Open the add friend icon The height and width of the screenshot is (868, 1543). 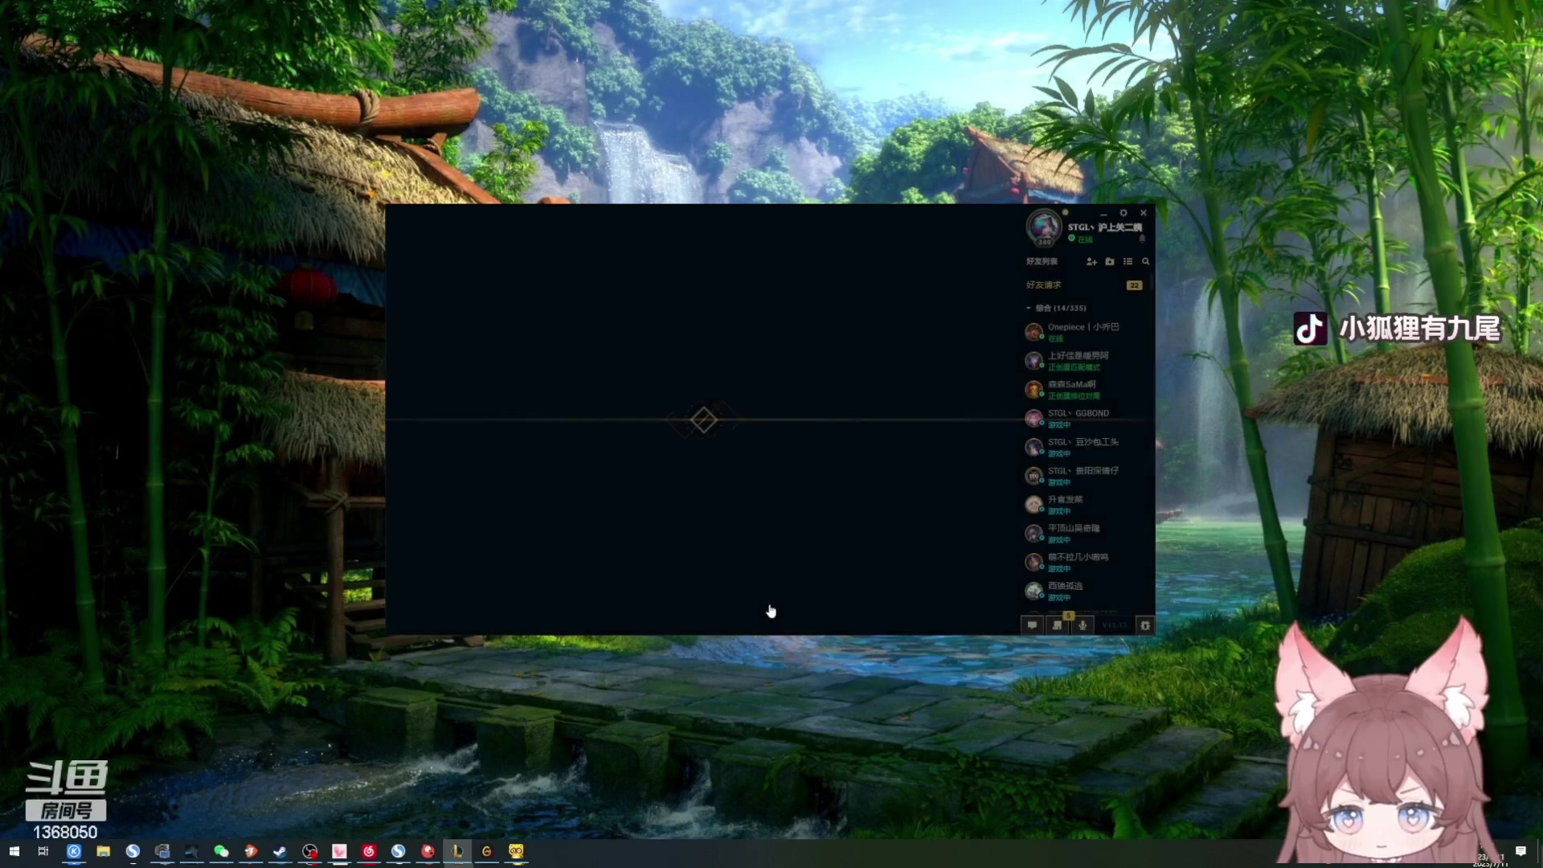point(1091,262)
